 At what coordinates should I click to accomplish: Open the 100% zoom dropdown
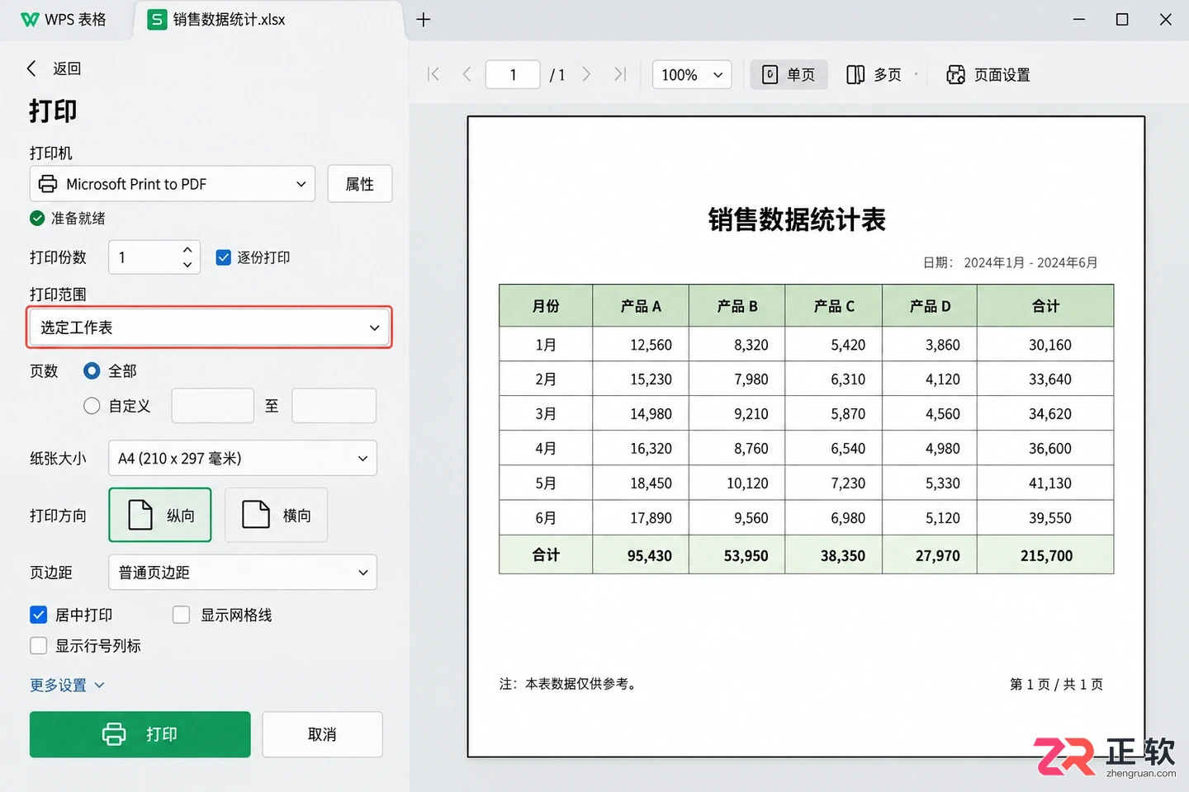[692, 75]
